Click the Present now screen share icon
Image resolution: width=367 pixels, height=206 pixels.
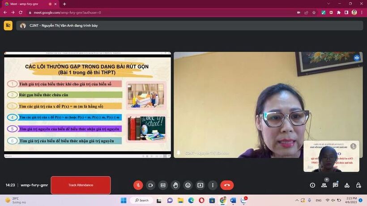(200, 185)
